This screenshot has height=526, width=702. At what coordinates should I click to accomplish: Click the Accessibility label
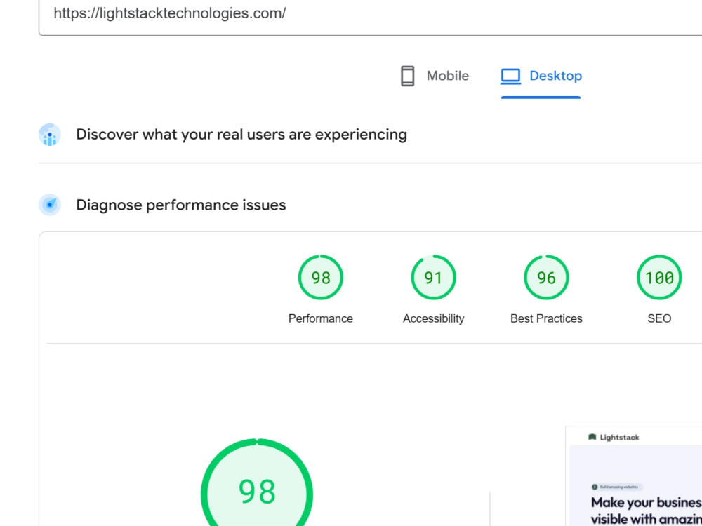[x=433, y=318]
